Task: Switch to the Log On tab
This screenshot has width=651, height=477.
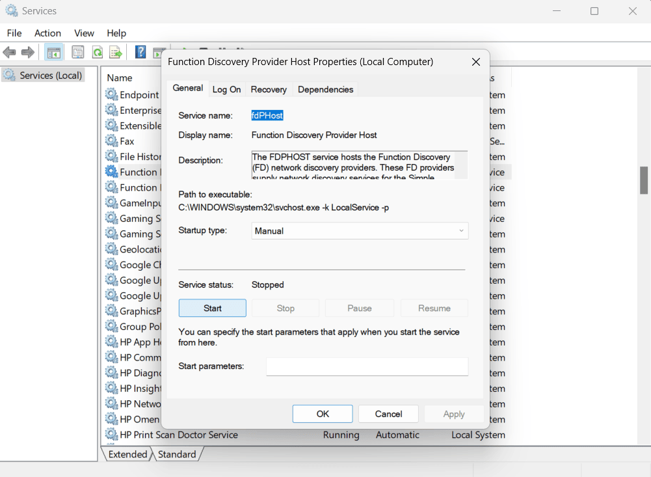Action: tap(226, 89)
